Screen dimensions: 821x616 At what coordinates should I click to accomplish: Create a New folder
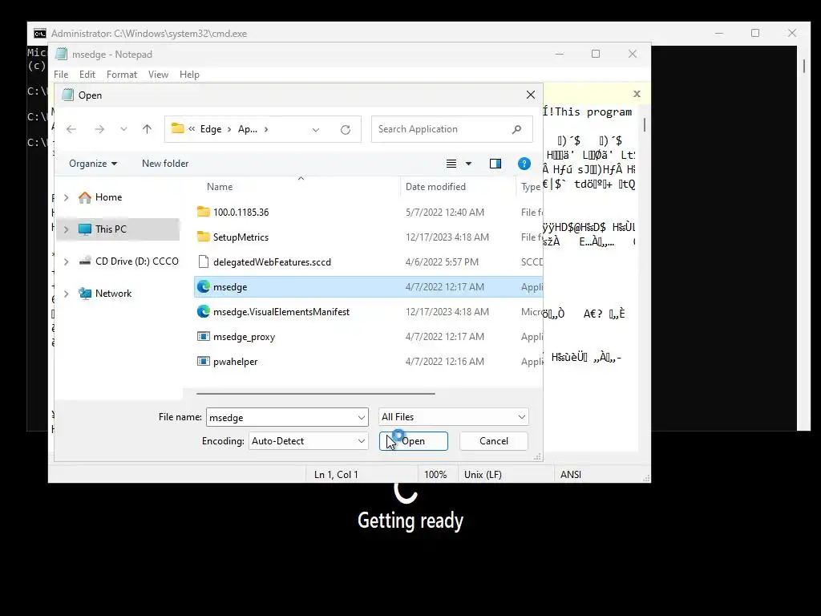(165, 164)
